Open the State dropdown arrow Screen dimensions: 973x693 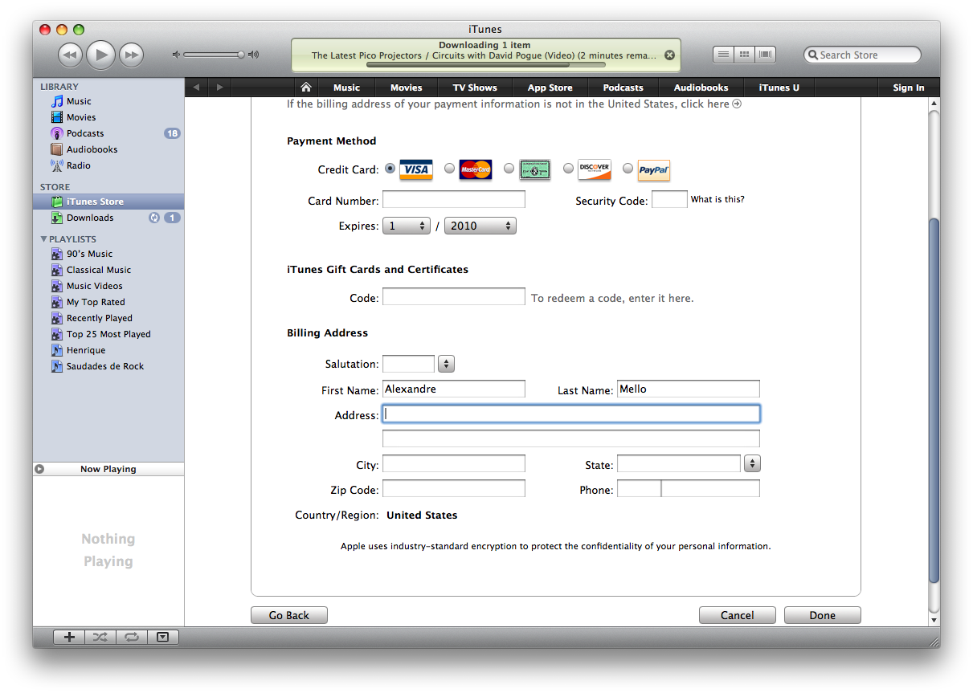click(752, 463)
